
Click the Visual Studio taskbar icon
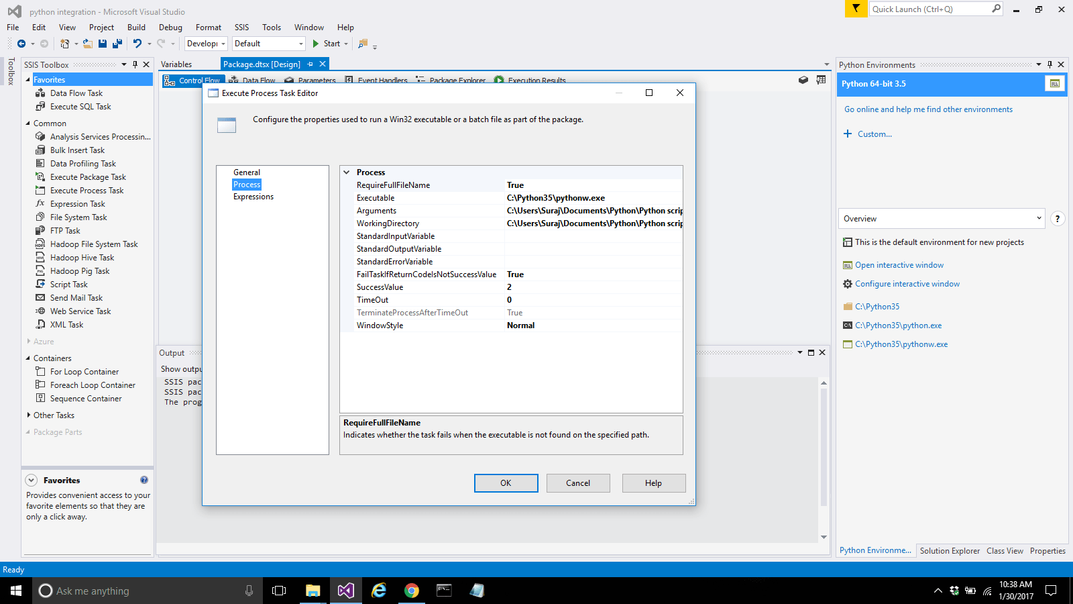pyautogui.click(x=346, y=591)
